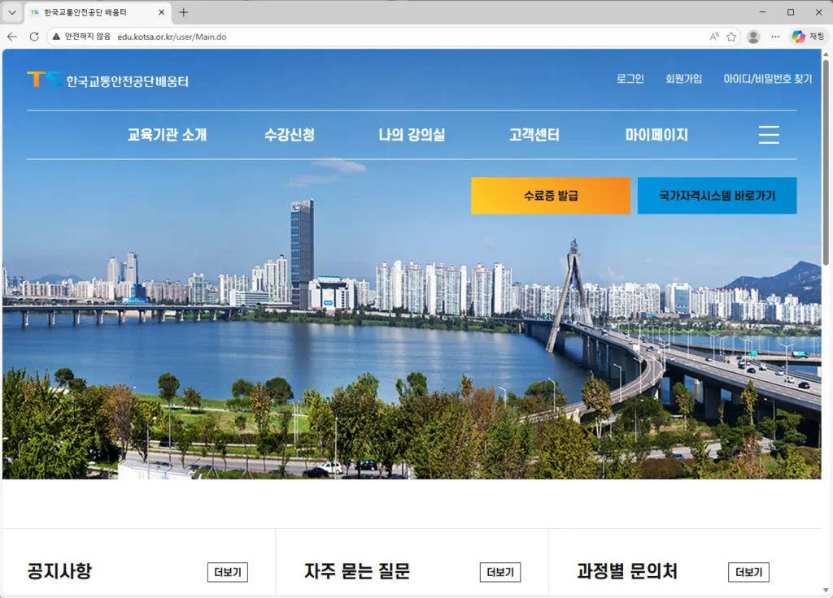Click the 수료증 발급 button
Viewport: 833px width, 598px height.
(x=550, y=195)
